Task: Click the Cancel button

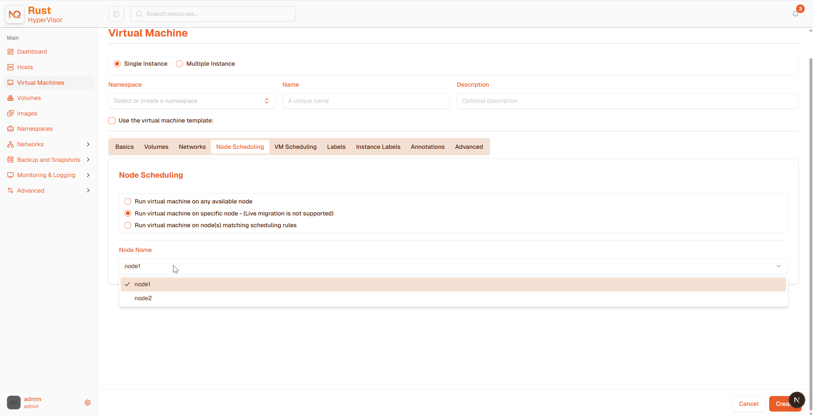Action: click(x=749, y=404)
